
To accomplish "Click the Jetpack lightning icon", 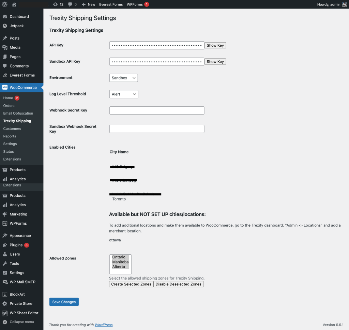I will pyautogui.click(x=5, y=26).
